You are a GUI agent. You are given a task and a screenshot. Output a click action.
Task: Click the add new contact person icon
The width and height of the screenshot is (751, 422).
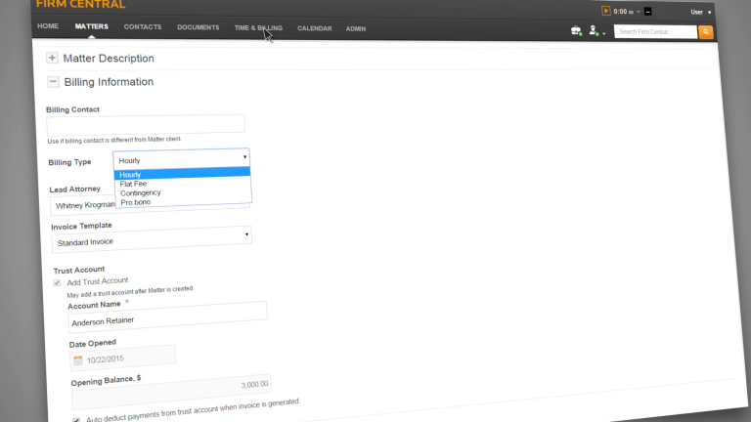[x=594, y=31]
